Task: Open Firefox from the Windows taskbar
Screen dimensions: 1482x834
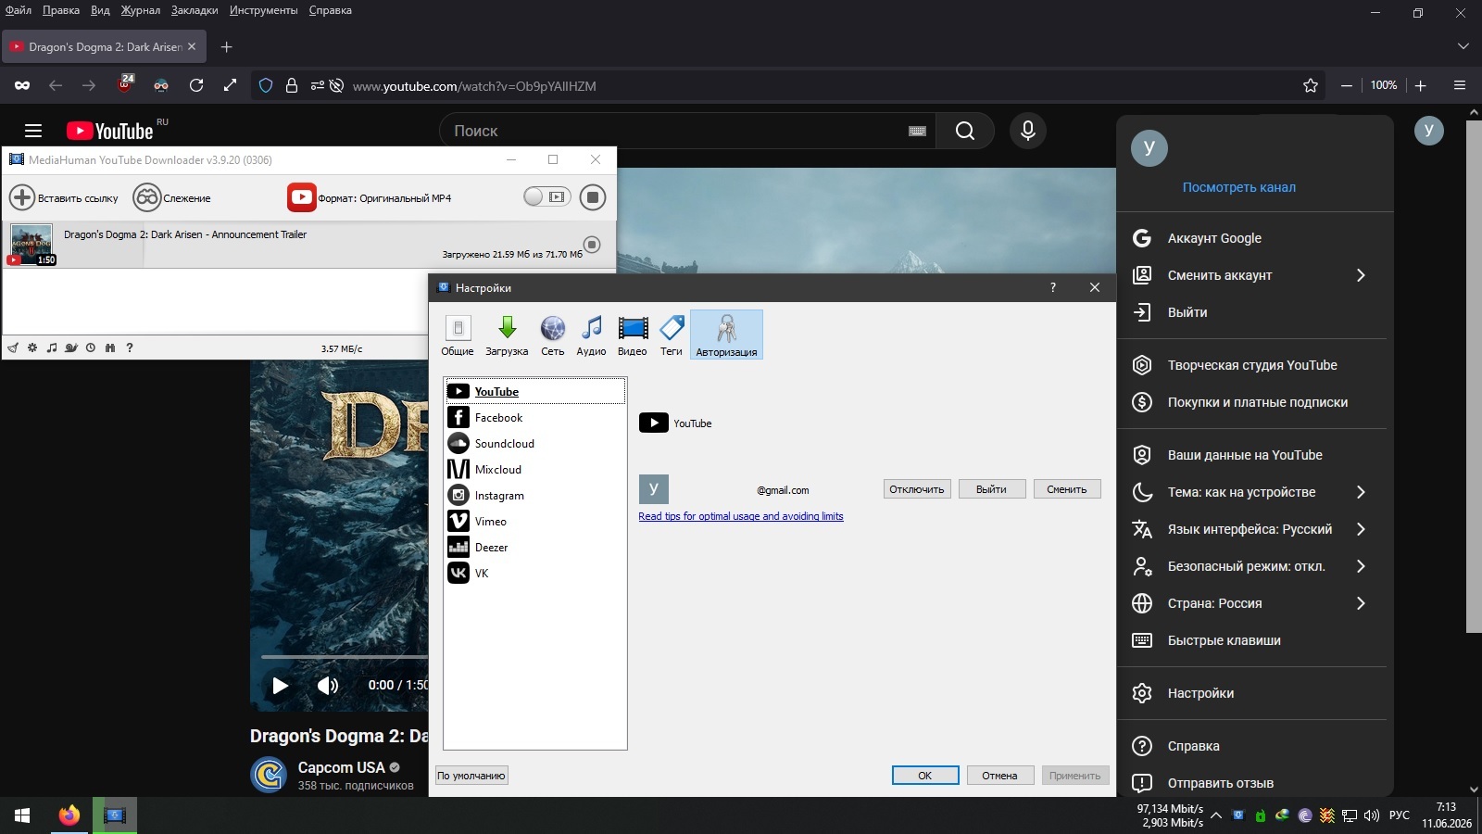Action: click(69, 815)
